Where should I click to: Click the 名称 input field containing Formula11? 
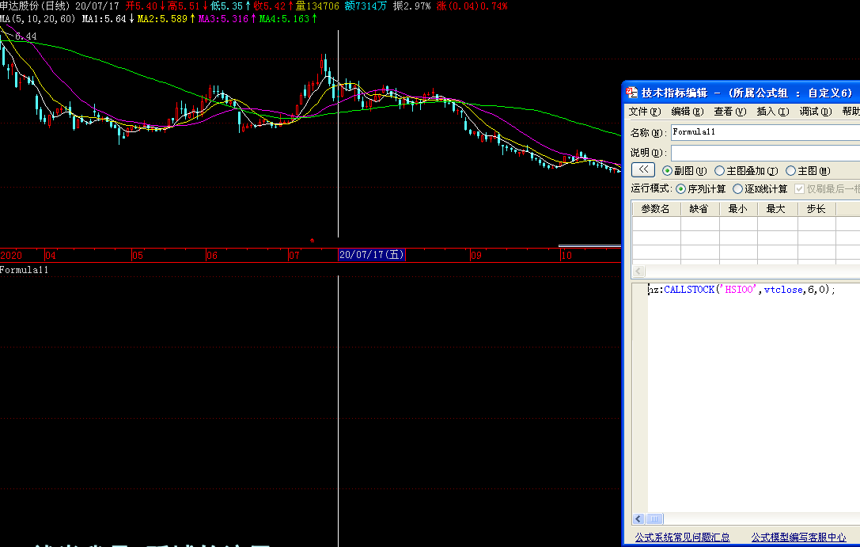tap(766, 132)
